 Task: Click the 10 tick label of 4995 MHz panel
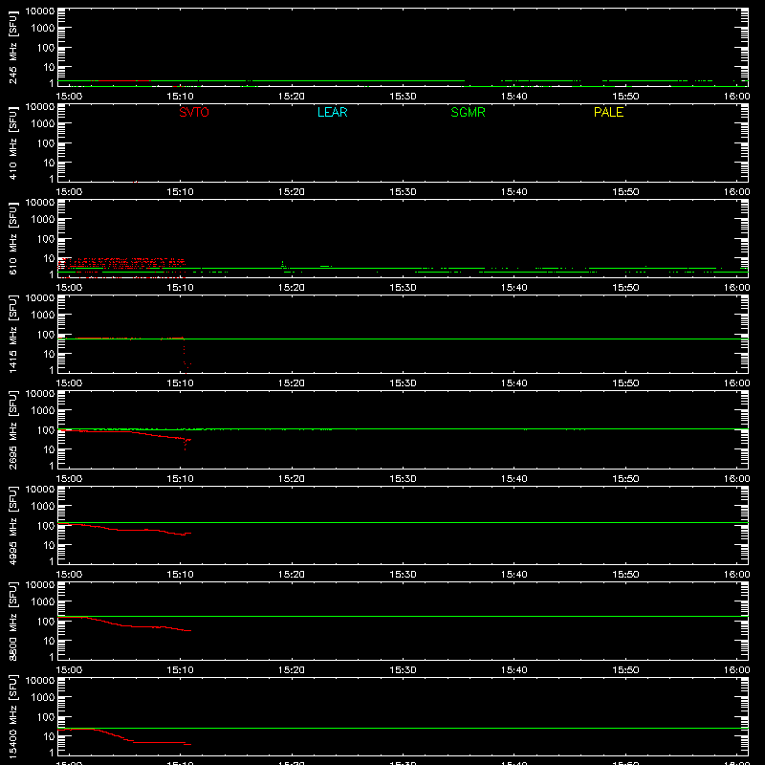click(50, 545)
